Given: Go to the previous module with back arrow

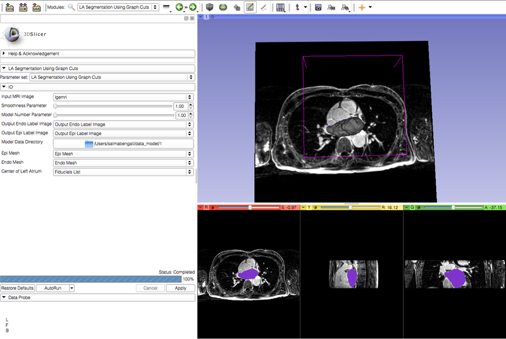Looking at the screenshot, I should 180,8.
